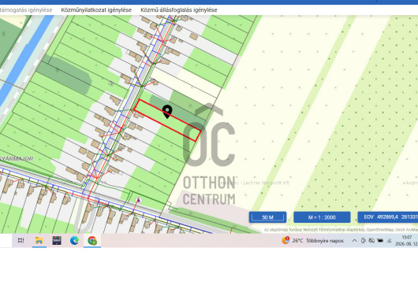Click the 'Többnyire napos' weather text
This screenshot has width=418, height=307.
click(x=325, y=241)
